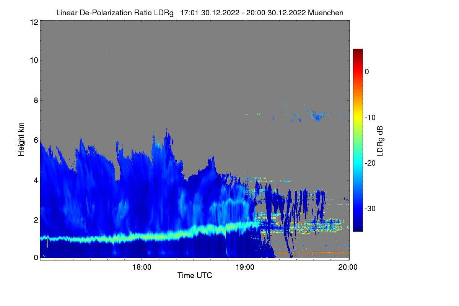
Task: Click the 'Time UTC' x-axis label
Action: click(195, 275)
